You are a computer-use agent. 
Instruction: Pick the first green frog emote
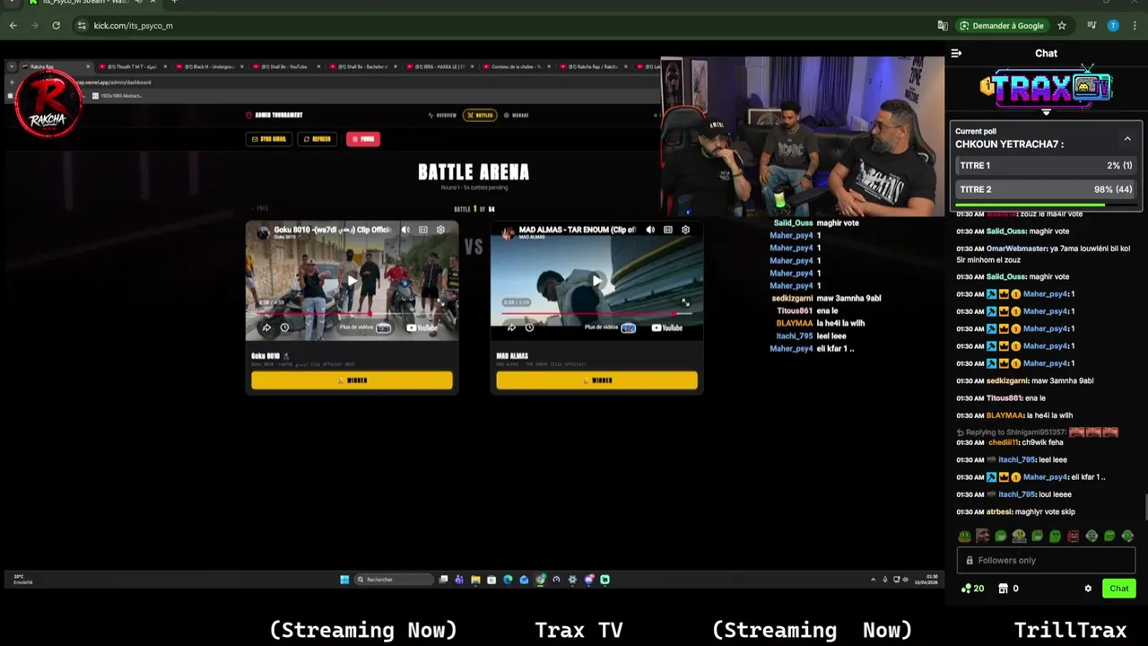[964, 536]
